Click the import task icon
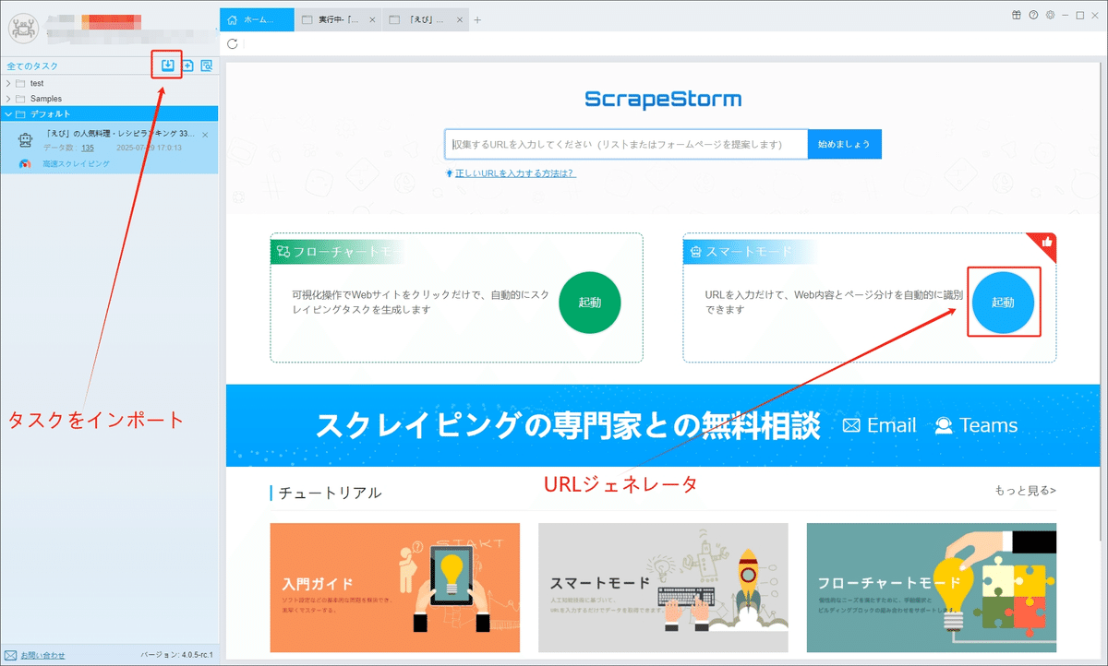The width and height of the screenshot is (1108, 666). tap(168, 65)
